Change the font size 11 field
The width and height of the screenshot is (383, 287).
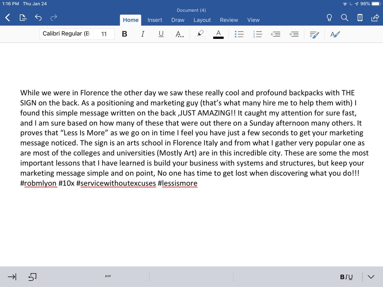coord(104,34)
